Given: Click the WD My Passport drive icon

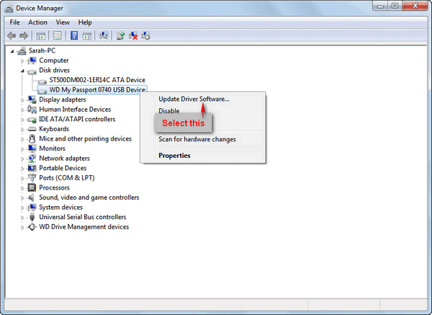Looking at the screenshot, I should [42, 91].
